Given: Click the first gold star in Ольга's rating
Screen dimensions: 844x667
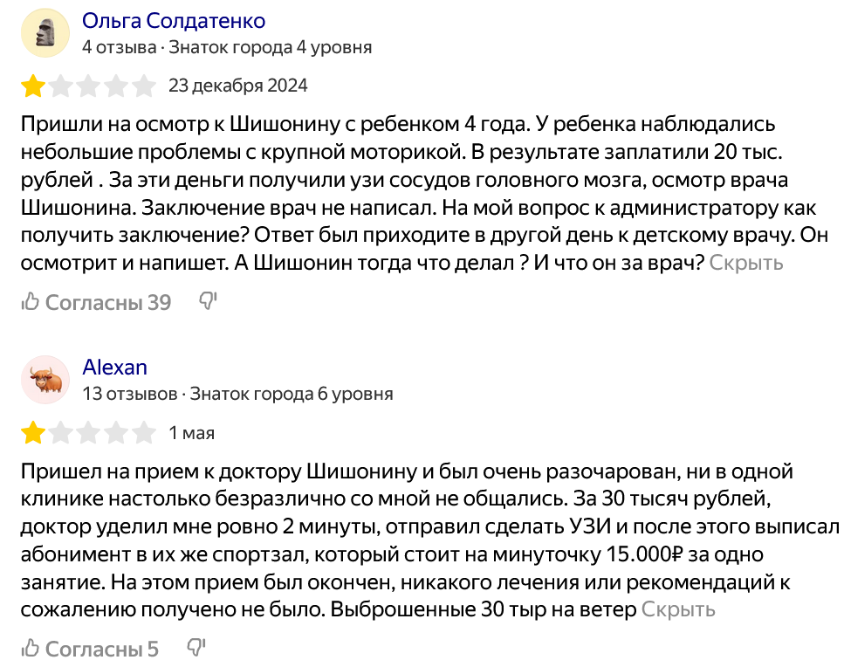Looking at the screenshot, I should [33, 86].
